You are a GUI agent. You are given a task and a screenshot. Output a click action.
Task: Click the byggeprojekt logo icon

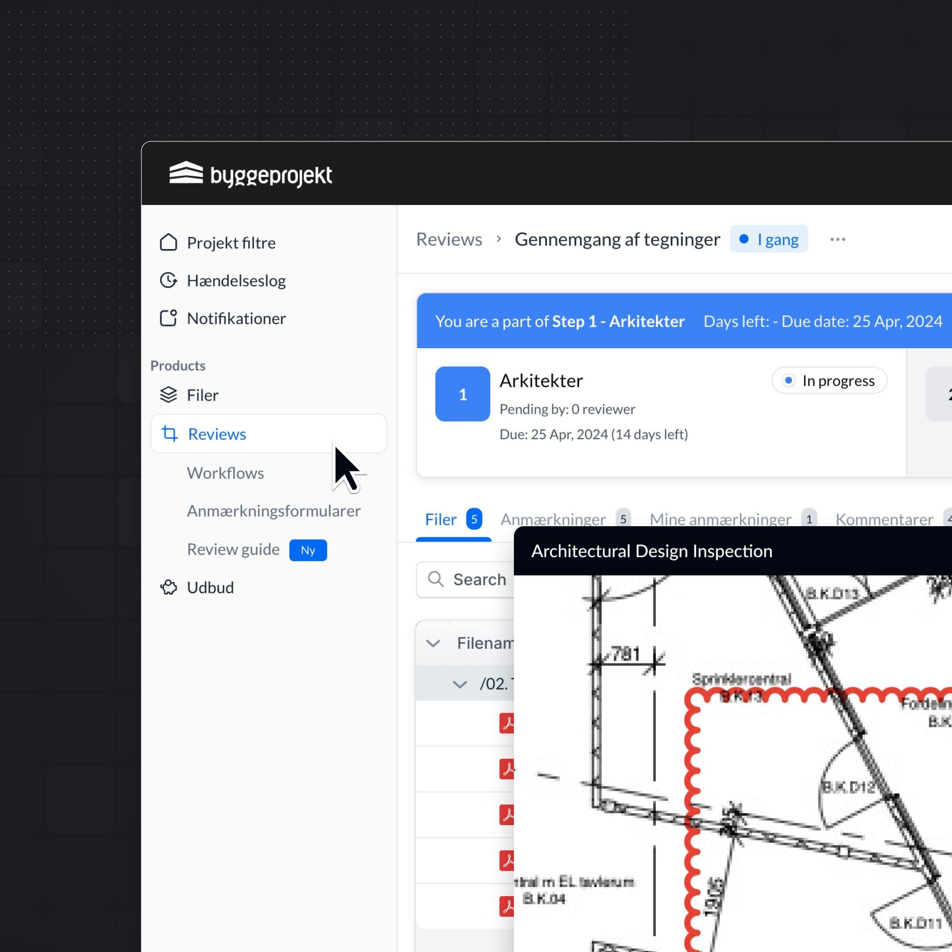tap(186, 173)
